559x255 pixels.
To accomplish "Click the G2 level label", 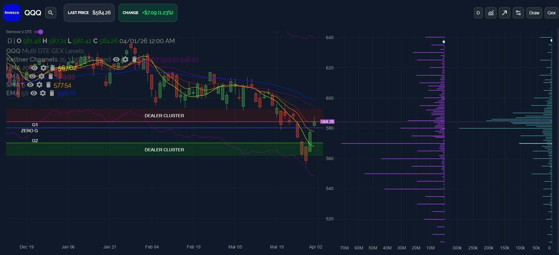I will tap(35, 141).
